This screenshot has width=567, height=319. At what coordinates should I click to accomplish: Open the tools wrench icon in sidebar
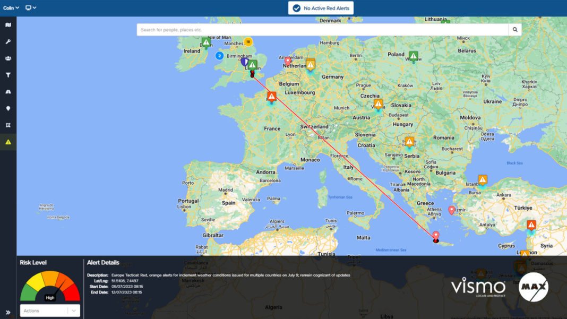7,41
